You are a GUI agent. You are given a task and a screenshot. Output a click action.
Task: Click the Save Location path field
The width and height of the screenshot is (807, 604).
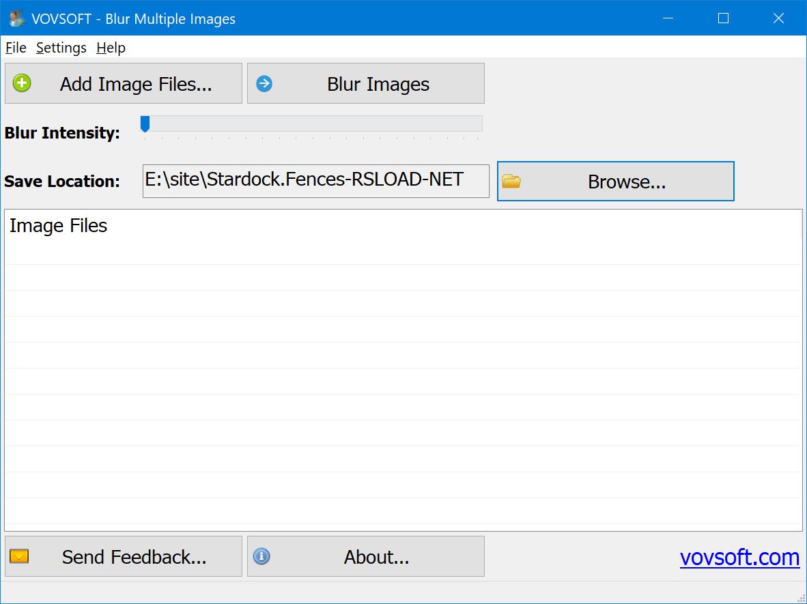(x=316, y=181)
